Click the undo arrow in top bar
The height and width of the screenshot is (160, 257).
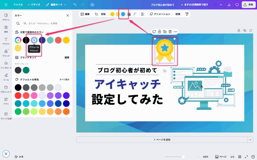click(x=75, y=5)
